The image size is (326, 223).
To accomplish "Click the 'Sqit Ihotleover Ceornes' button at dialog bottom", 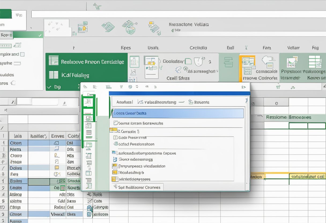I will tap(137, 187).
